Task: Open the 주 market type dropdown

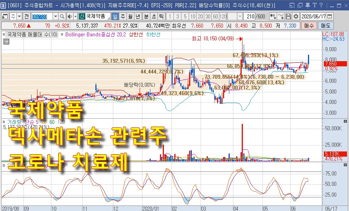Action: (20, 16)
